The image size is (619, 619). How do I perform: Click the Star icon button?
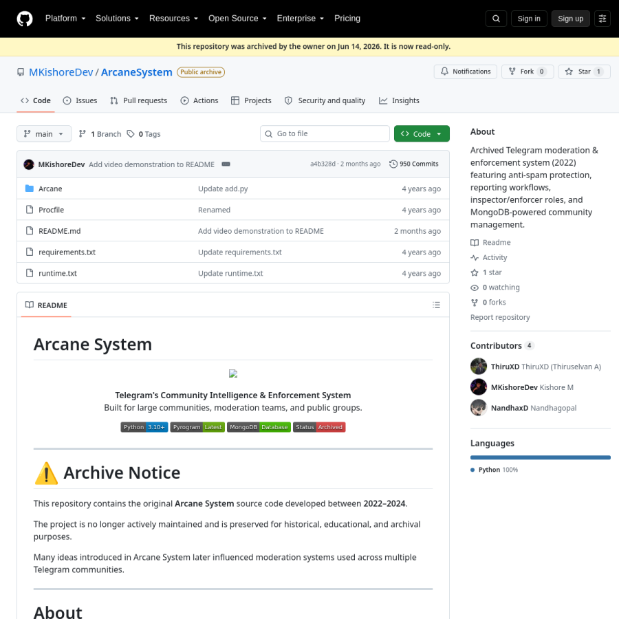click(x=584, y=72)
